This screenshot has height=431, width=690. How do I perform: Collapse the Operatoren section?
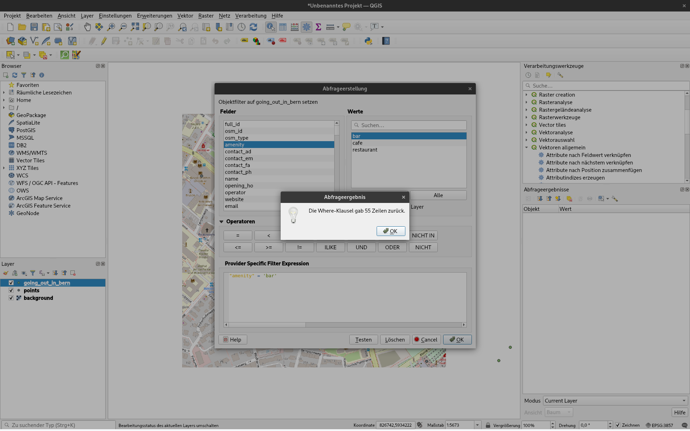(221, 222)
